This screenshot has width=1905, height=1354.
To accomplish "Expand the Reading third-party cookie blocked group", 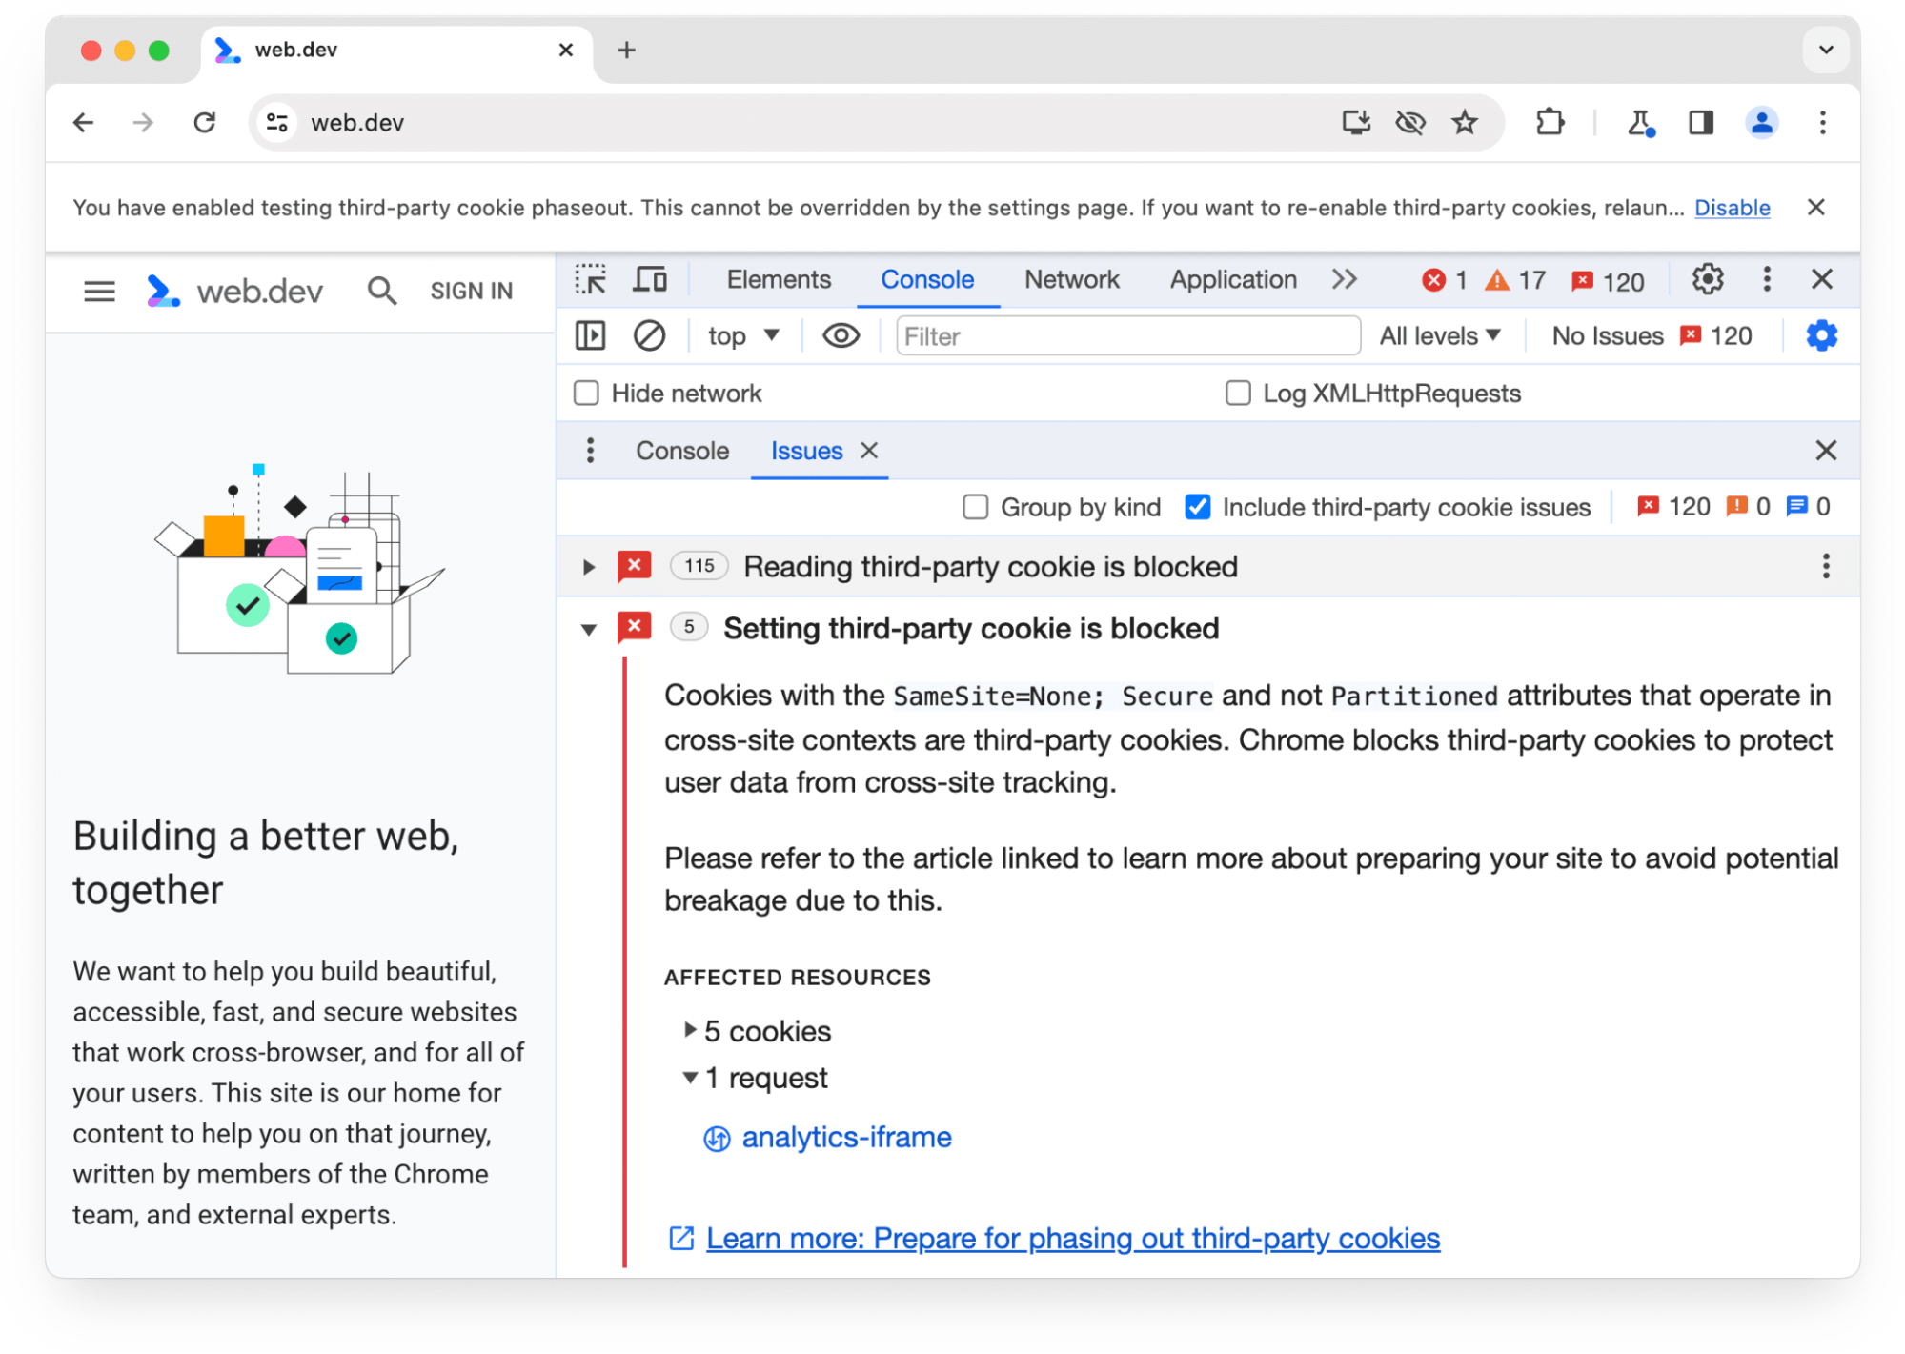I will [586, 567].
